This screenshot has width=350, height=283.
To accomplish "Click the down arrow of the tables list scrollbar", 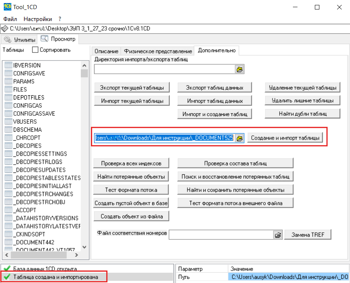I will [x=84, y=247].
